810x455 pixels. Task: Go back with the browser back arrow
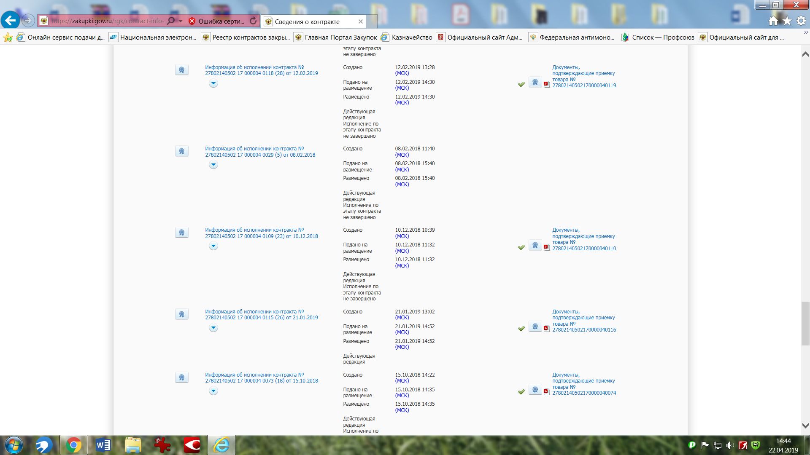click(10, 20)
